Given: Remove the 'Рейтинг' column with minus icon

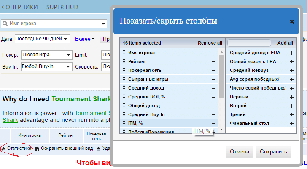Looking at the screenshot, I should pos(214,62).
